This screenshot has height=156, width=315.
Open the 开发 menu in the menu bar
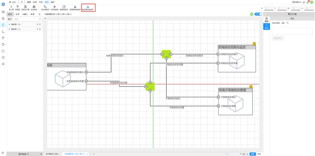click(x=41, y=2)
